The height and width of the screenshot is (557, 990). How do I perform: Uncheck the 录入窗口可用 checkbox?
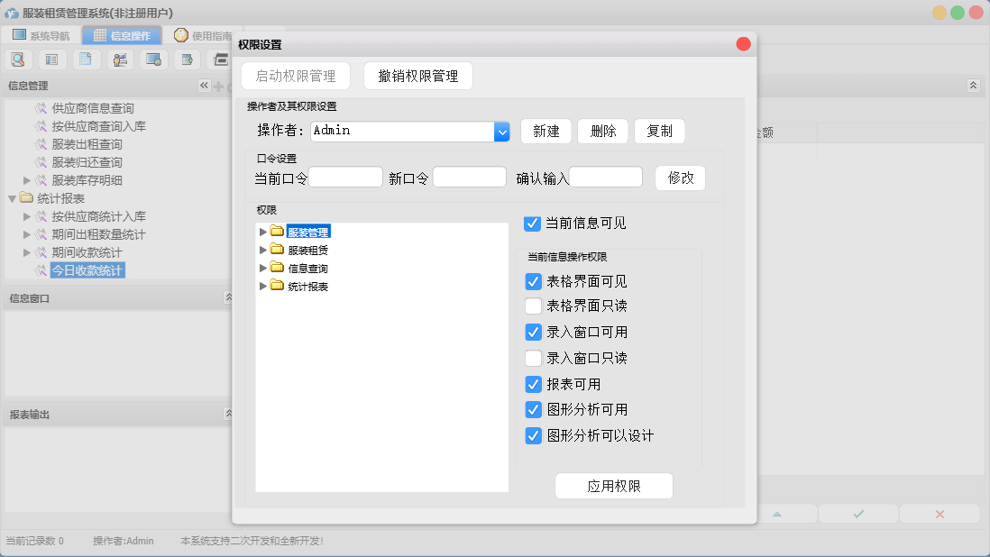click(x=534, y=332)
